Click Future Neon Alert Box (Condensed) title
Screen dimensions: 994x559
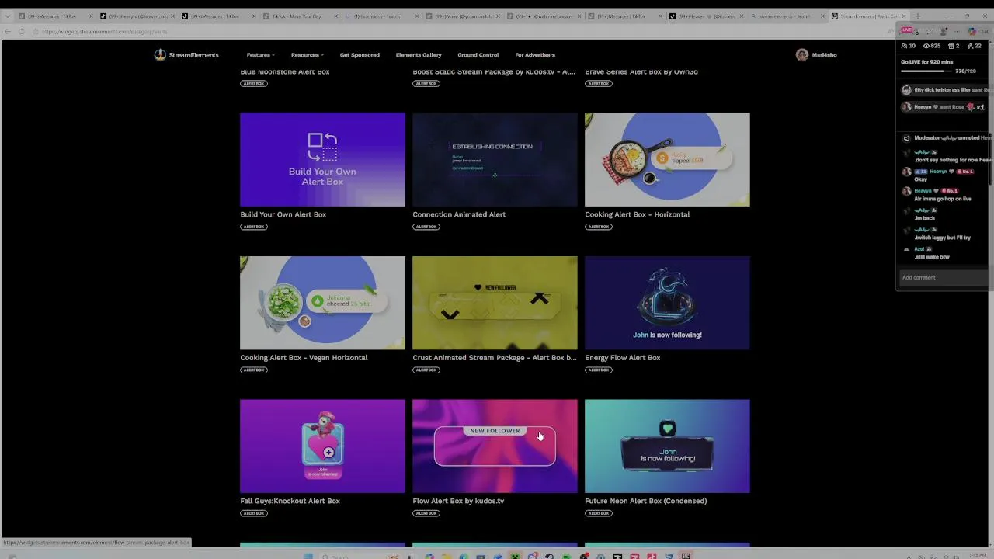click(645, 501)
